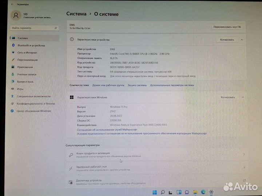Click the back arrow in Settings header

pos(12,4)
